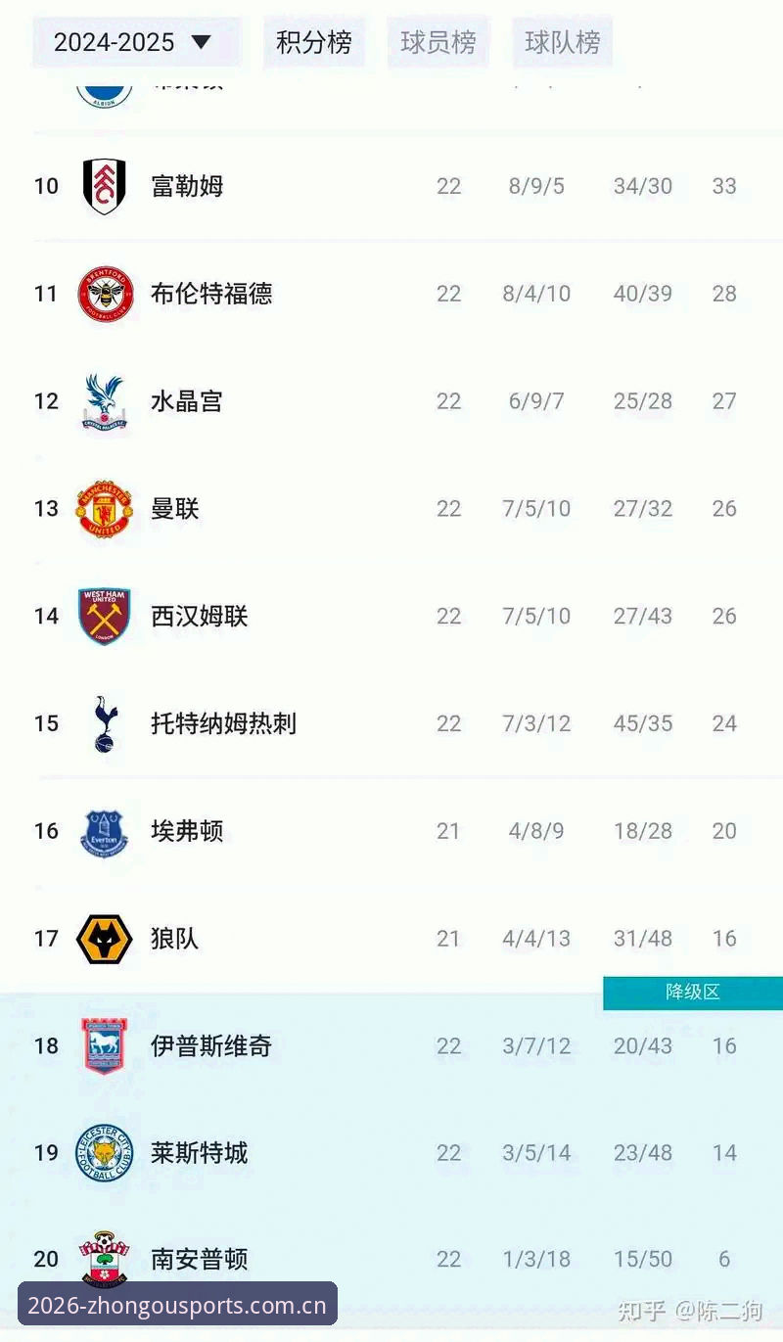783x1342 pixels.
Task: Click the West Ham United crest
Action: (104, 616)
